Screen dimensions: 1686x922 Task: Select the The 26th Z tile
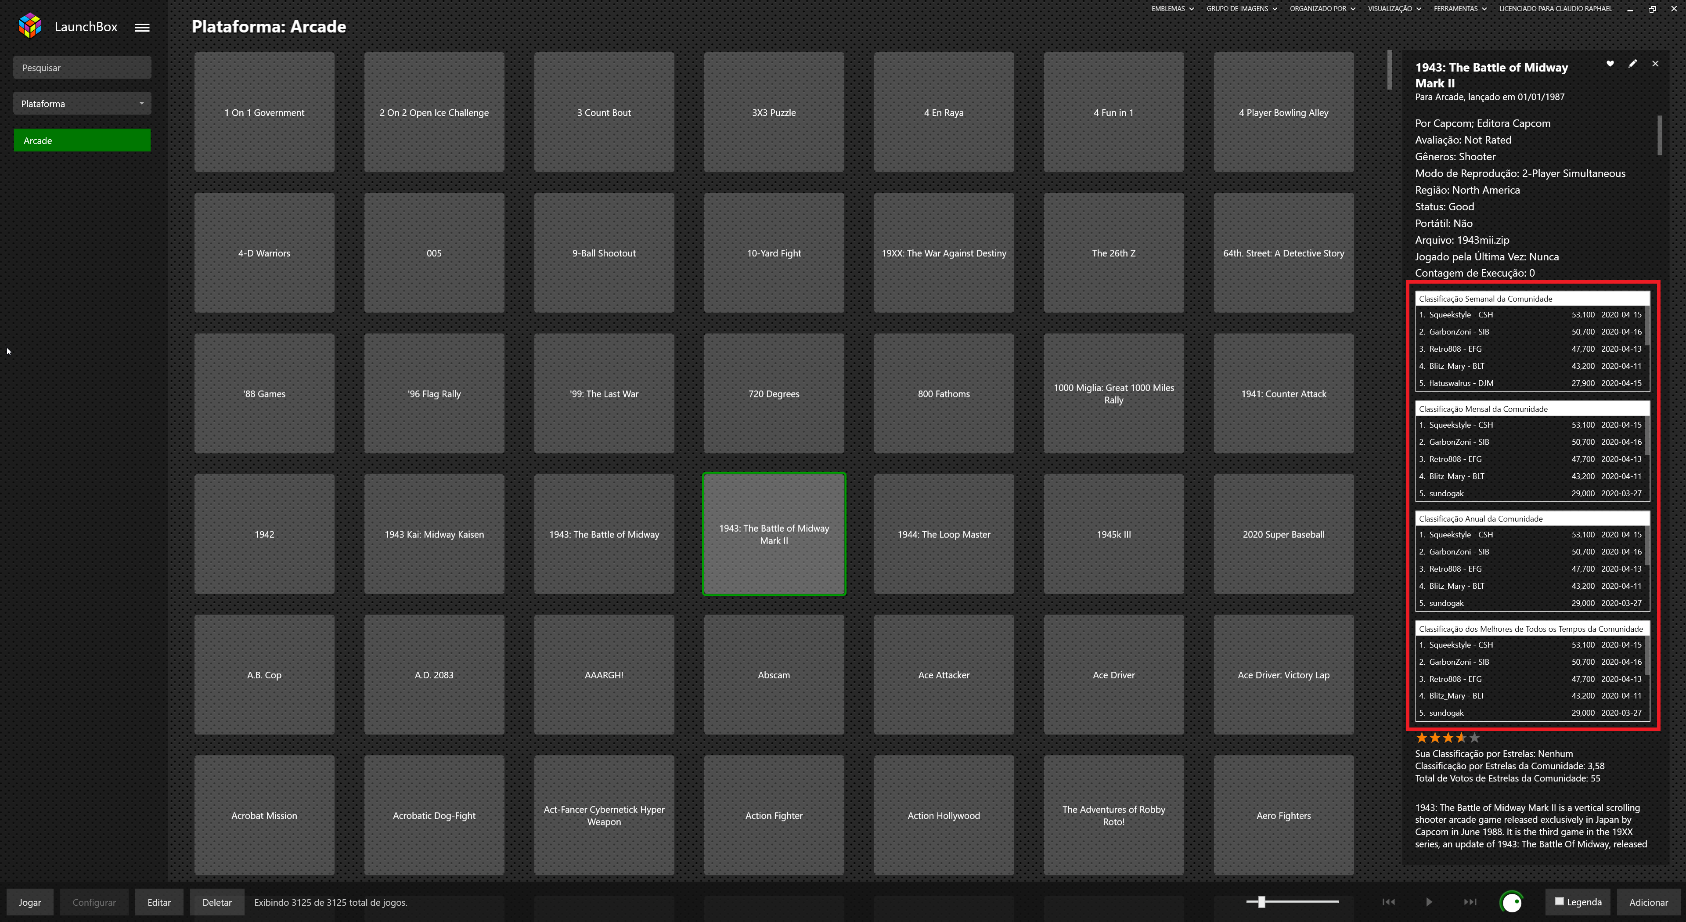[x=1113, y=252]
